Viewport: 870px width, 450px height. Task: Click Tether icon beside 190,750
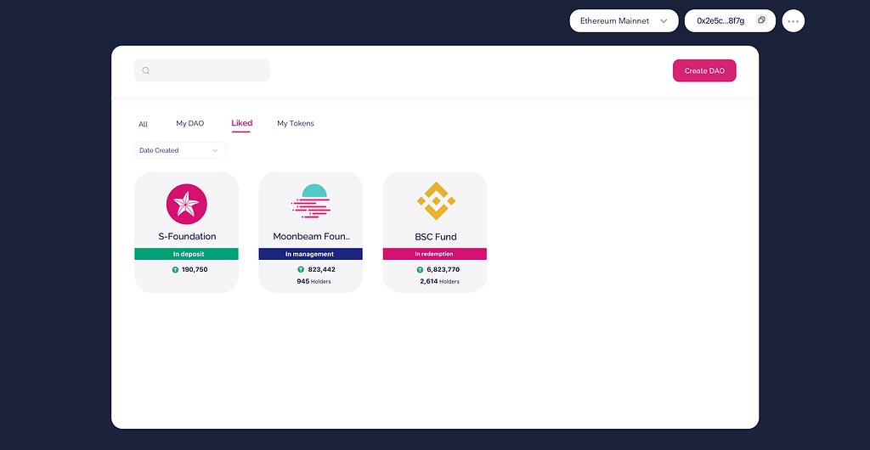coord(175,270)
